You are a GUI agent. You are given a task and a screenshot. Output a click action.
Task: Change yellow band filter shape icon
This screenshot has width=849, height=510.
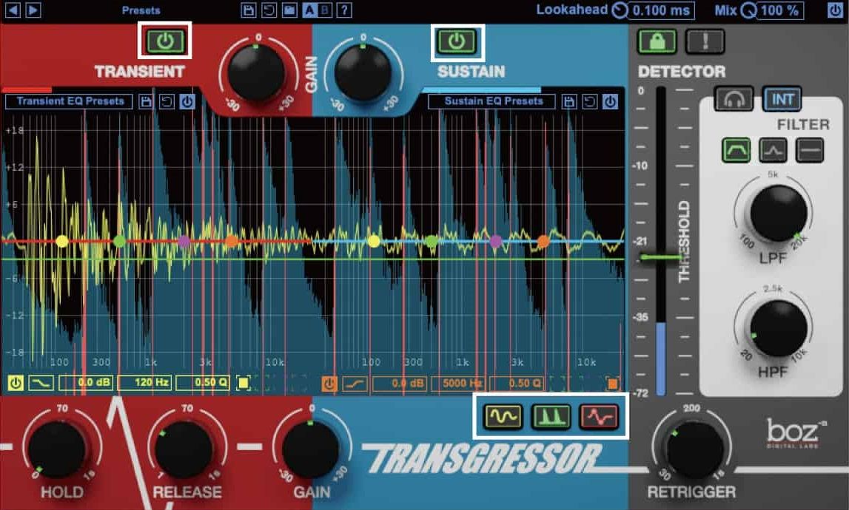coord(41,383)
